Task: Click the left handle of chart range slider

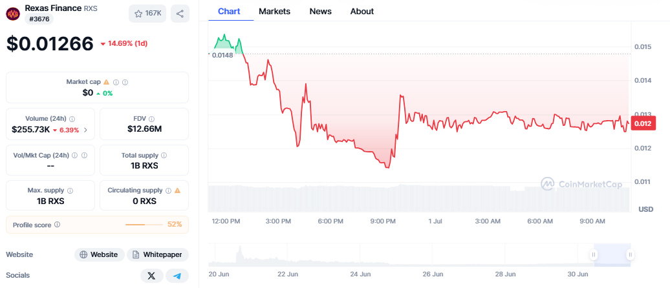Action: pos(593,255)
